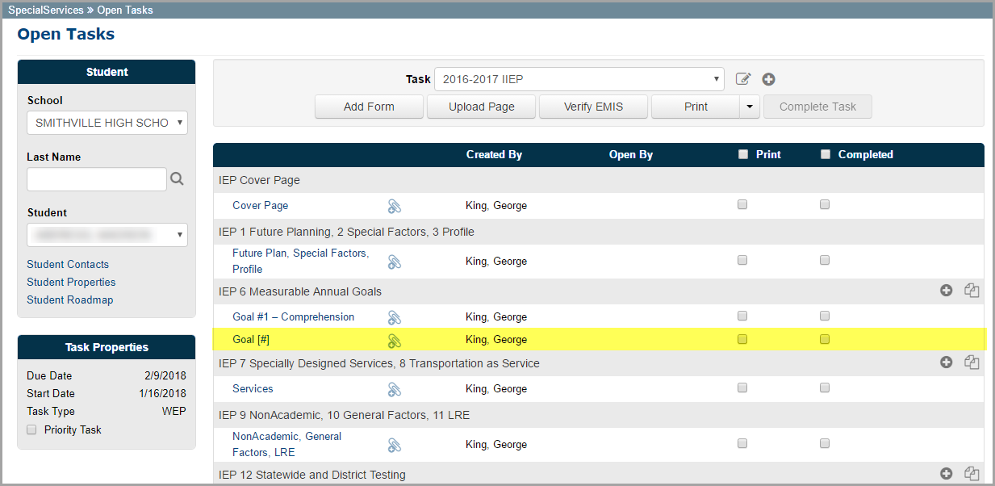The width and height of the screenshot is (995, 486).
Task: Click Open Tasks in the breadcrumb
Action: (x=125, y=10)
